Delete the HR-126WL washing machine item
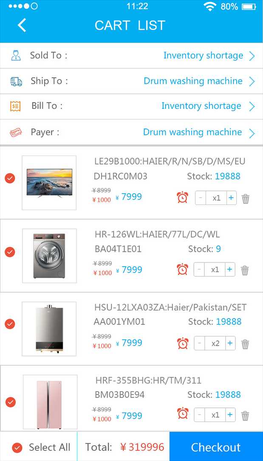The image size is (263, 461). (245, 270)
